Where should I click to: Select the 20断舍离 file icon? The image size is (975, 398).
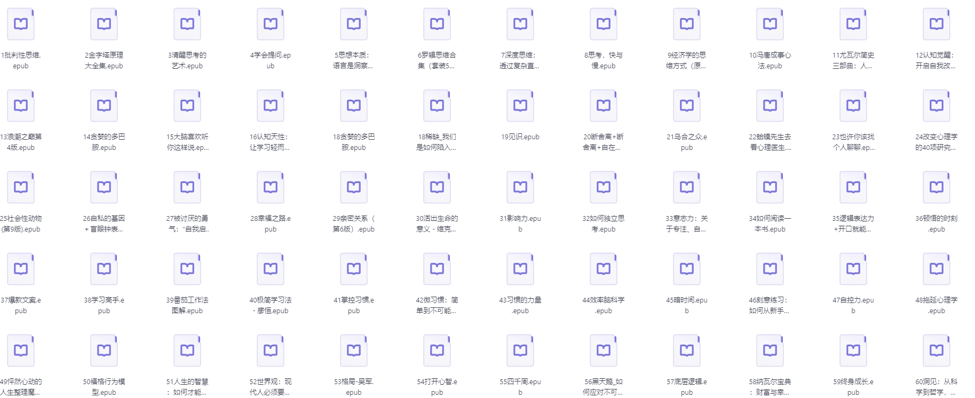(x=604, y=106)
